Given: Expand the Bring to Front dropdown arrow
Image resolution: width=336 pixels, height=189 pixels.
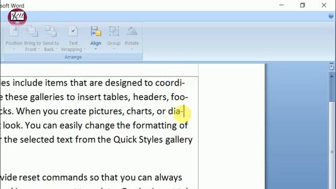Looking at the screenshot, I should pos(39,49).
